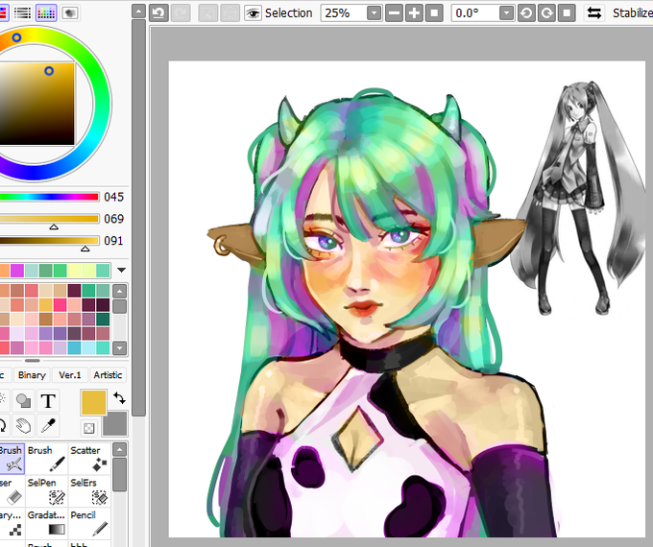Pick a shade in the saturation-value square
The image size is (653, 547).
pyautogui.click(x=36, y=104)
